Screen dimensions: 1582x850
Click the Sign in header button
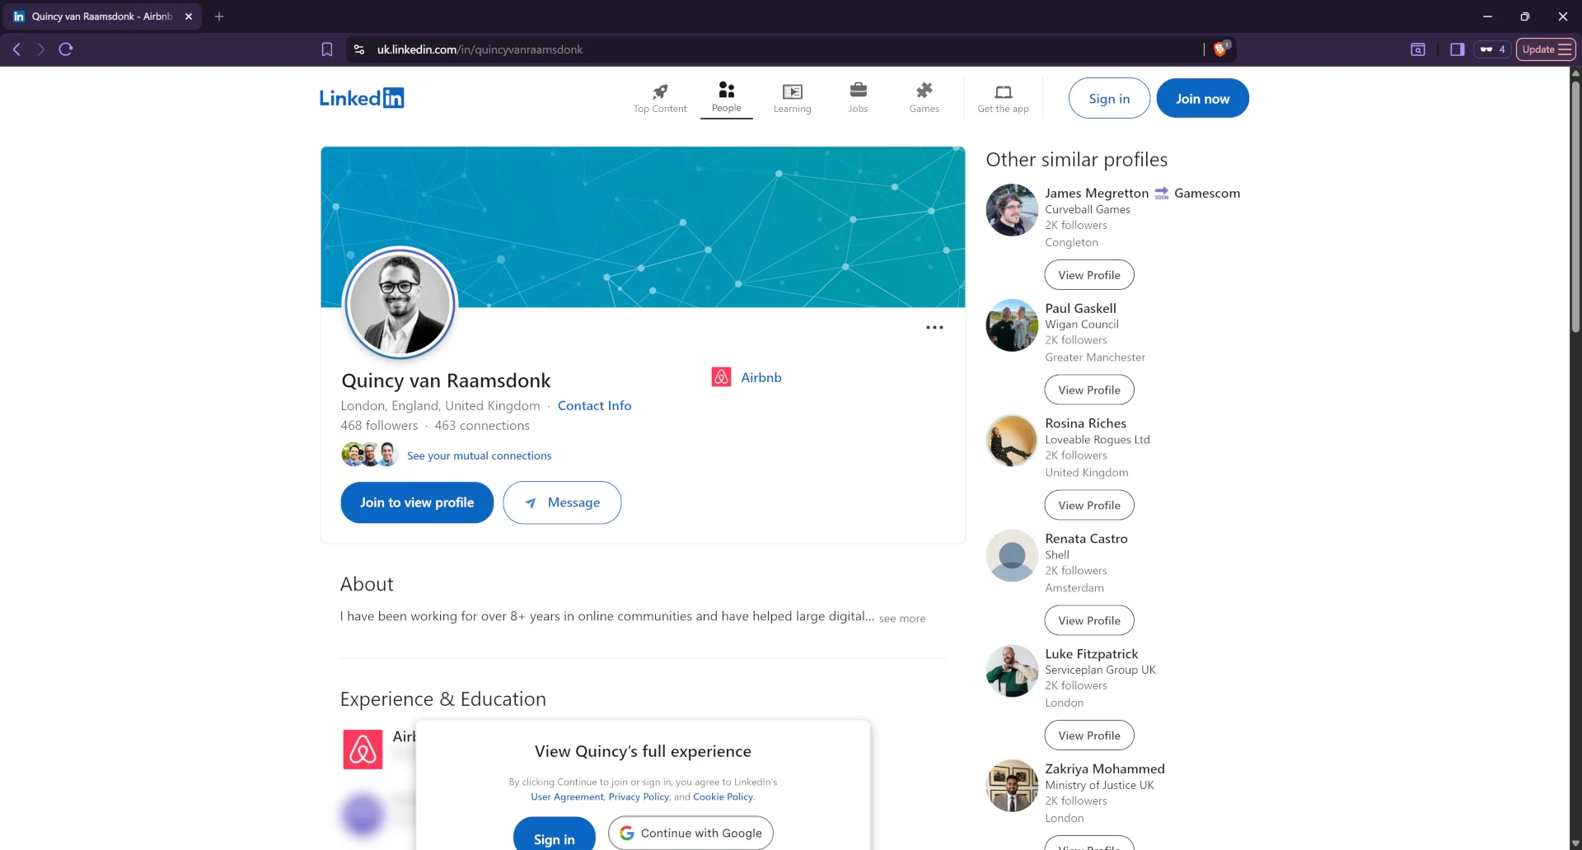pyautogui.click(x=1109, y=98)
